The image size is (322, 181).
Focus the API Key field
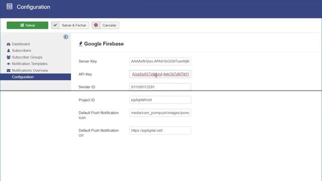160,74
